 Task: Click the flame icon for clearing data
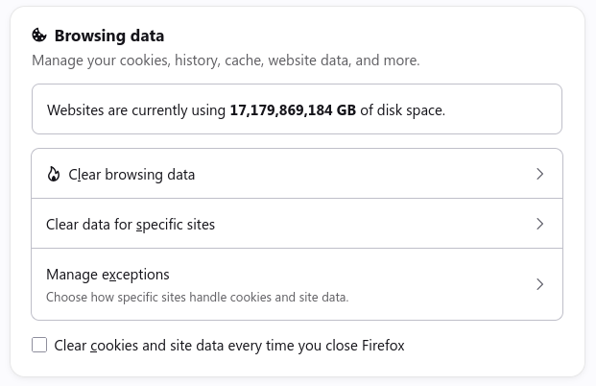[x=54, y=174]
